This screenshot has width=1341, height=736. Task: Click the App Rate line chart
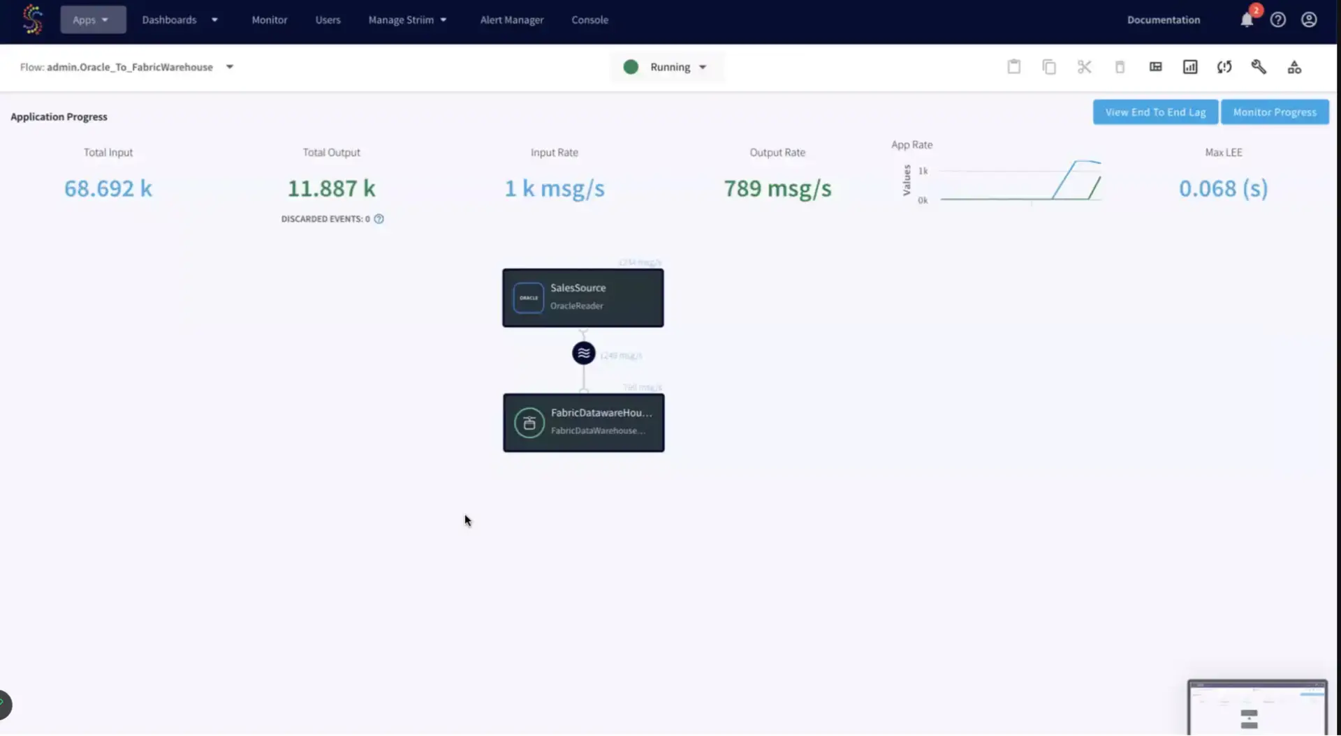coord(1020,181)
